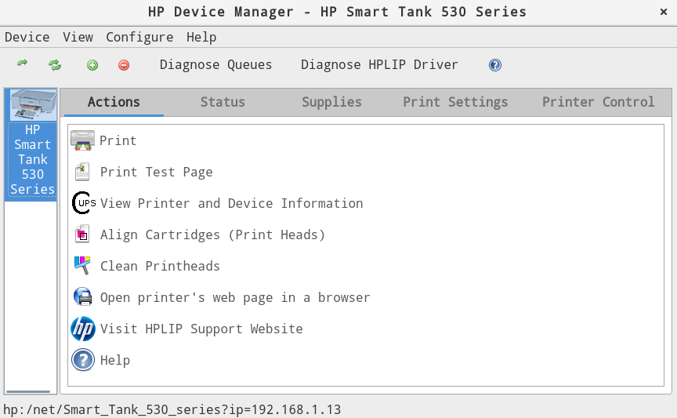The image size is (677, 418).
Task: Click Align Cartridges (Print Heads) text
Action: tap(212, 234)
